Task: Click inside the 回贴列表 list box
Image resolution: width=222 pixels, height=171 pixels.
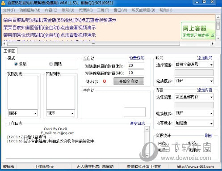Action: pyautogui.click(x=60, y=93)
